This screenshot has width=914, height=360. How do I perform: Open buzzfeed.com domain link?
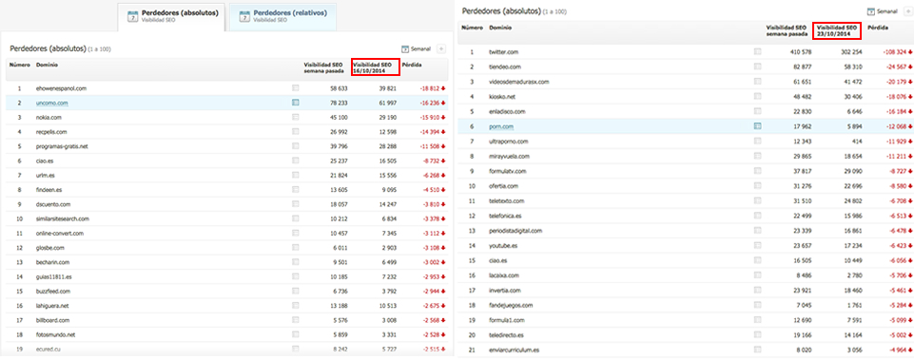(53, 292)
